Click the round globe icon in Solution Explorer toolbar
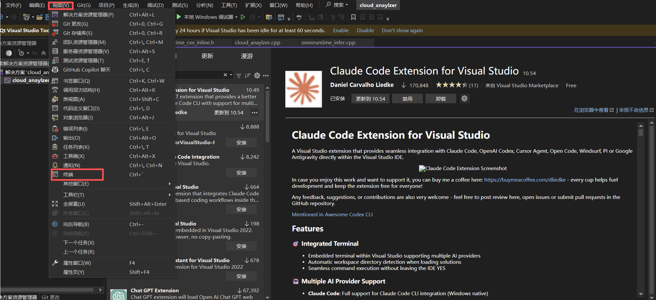656x300 pixels. pos(9,53)
